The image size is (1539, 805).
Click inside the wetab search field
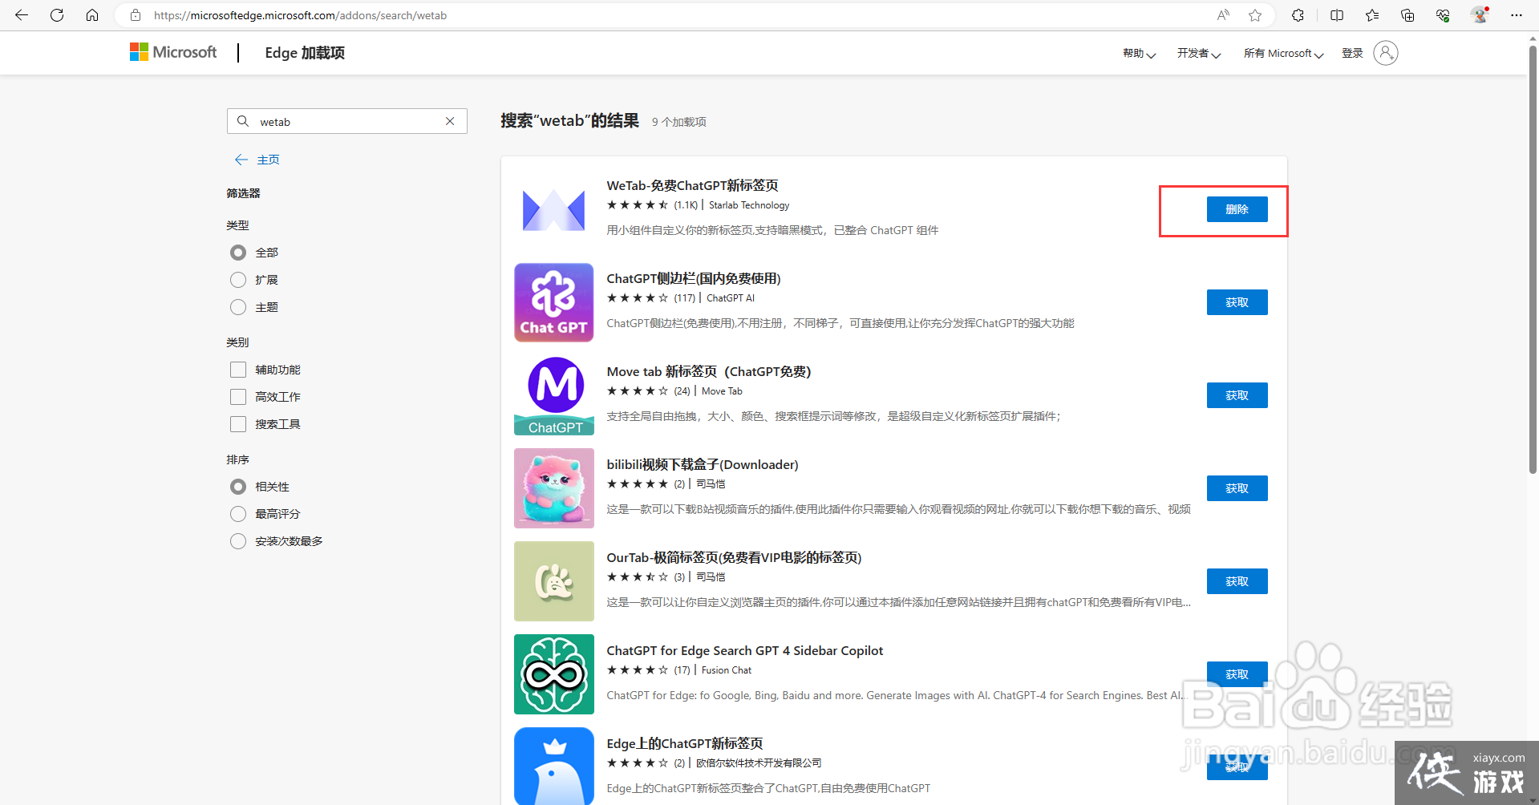(x=347, y=121)
